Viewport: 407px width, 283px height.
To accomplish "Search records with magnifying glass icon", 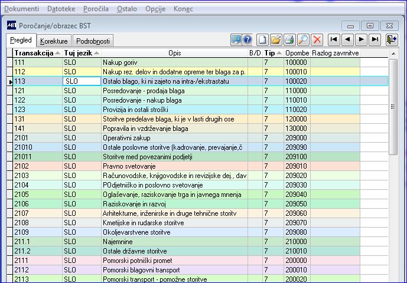I will click(303, 40).
